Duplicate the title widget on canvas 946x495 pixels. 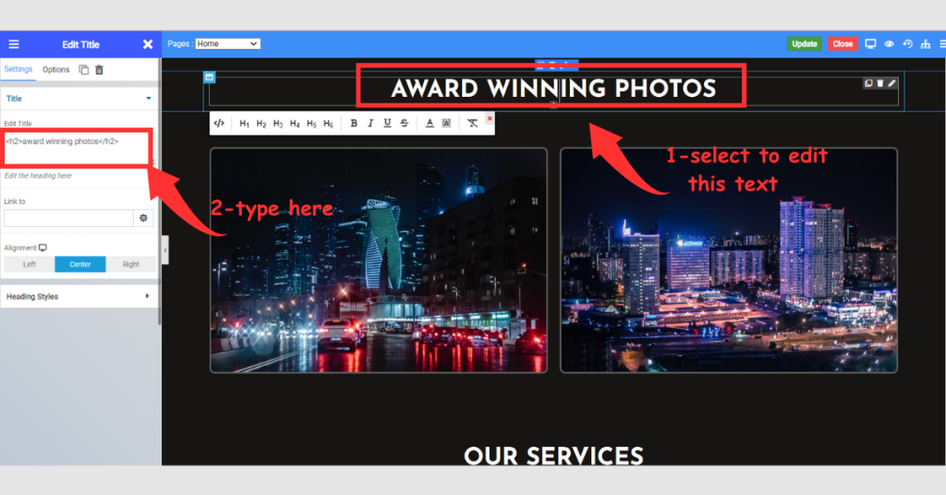tap(868, 83)
